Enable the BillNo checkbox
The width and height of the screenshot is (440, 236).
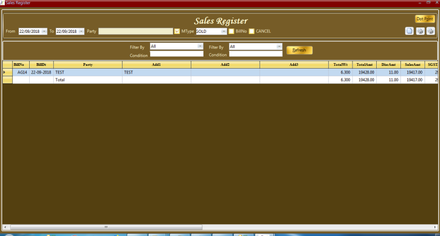coord(231,31)
